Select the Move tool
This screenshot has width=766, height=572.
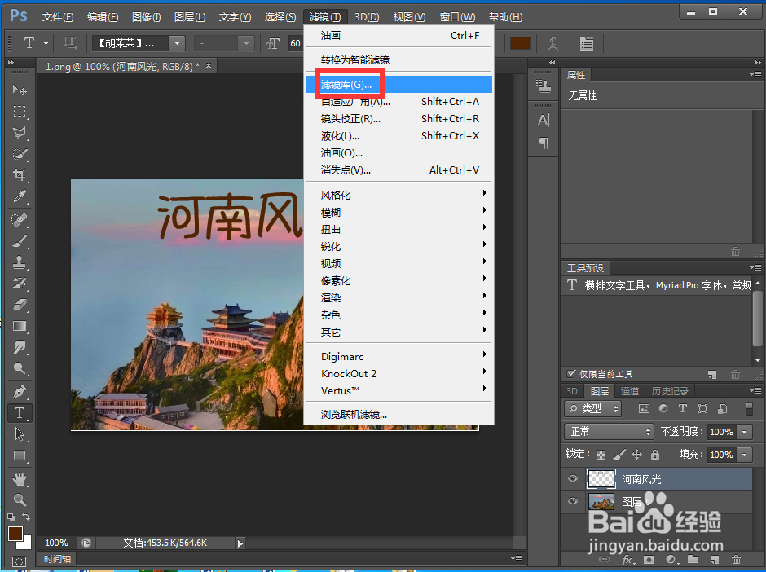pos(20,90)
